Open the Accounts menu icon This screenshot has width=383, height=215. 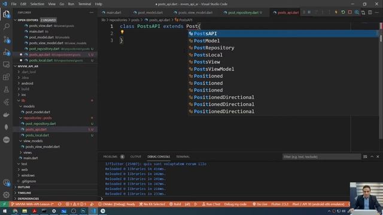point(7,183)
